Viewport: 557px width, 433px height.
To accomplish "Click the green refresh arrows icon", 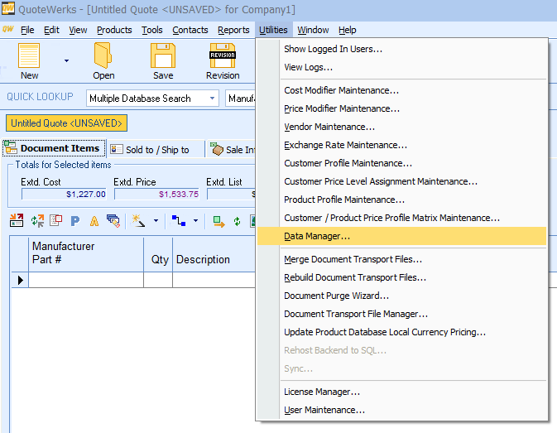I will (238, 221).
